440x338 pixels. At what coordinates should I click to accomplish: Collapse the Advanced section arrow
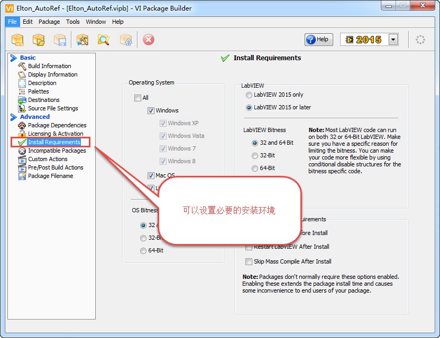13,117
